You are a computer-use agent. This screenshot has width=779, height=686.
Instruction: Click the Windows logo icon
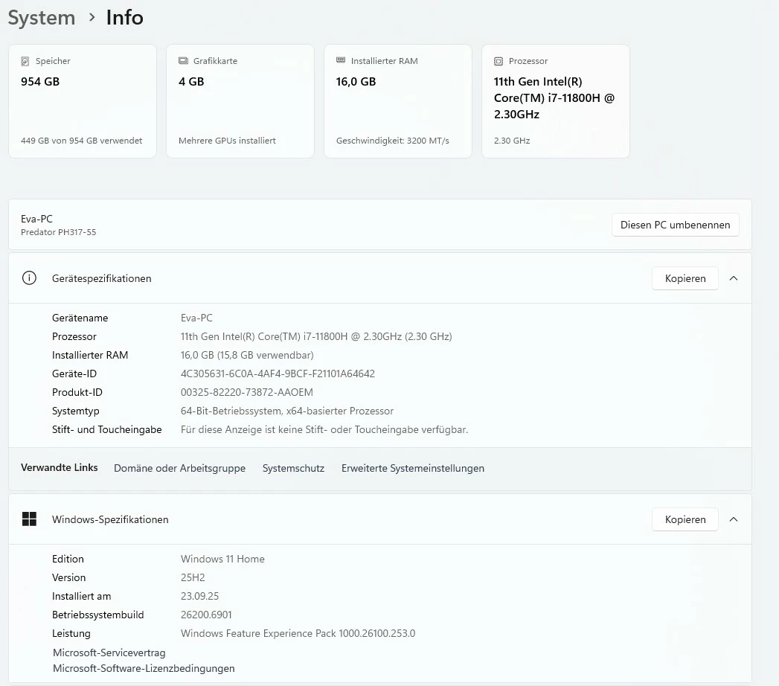point(29,519)
